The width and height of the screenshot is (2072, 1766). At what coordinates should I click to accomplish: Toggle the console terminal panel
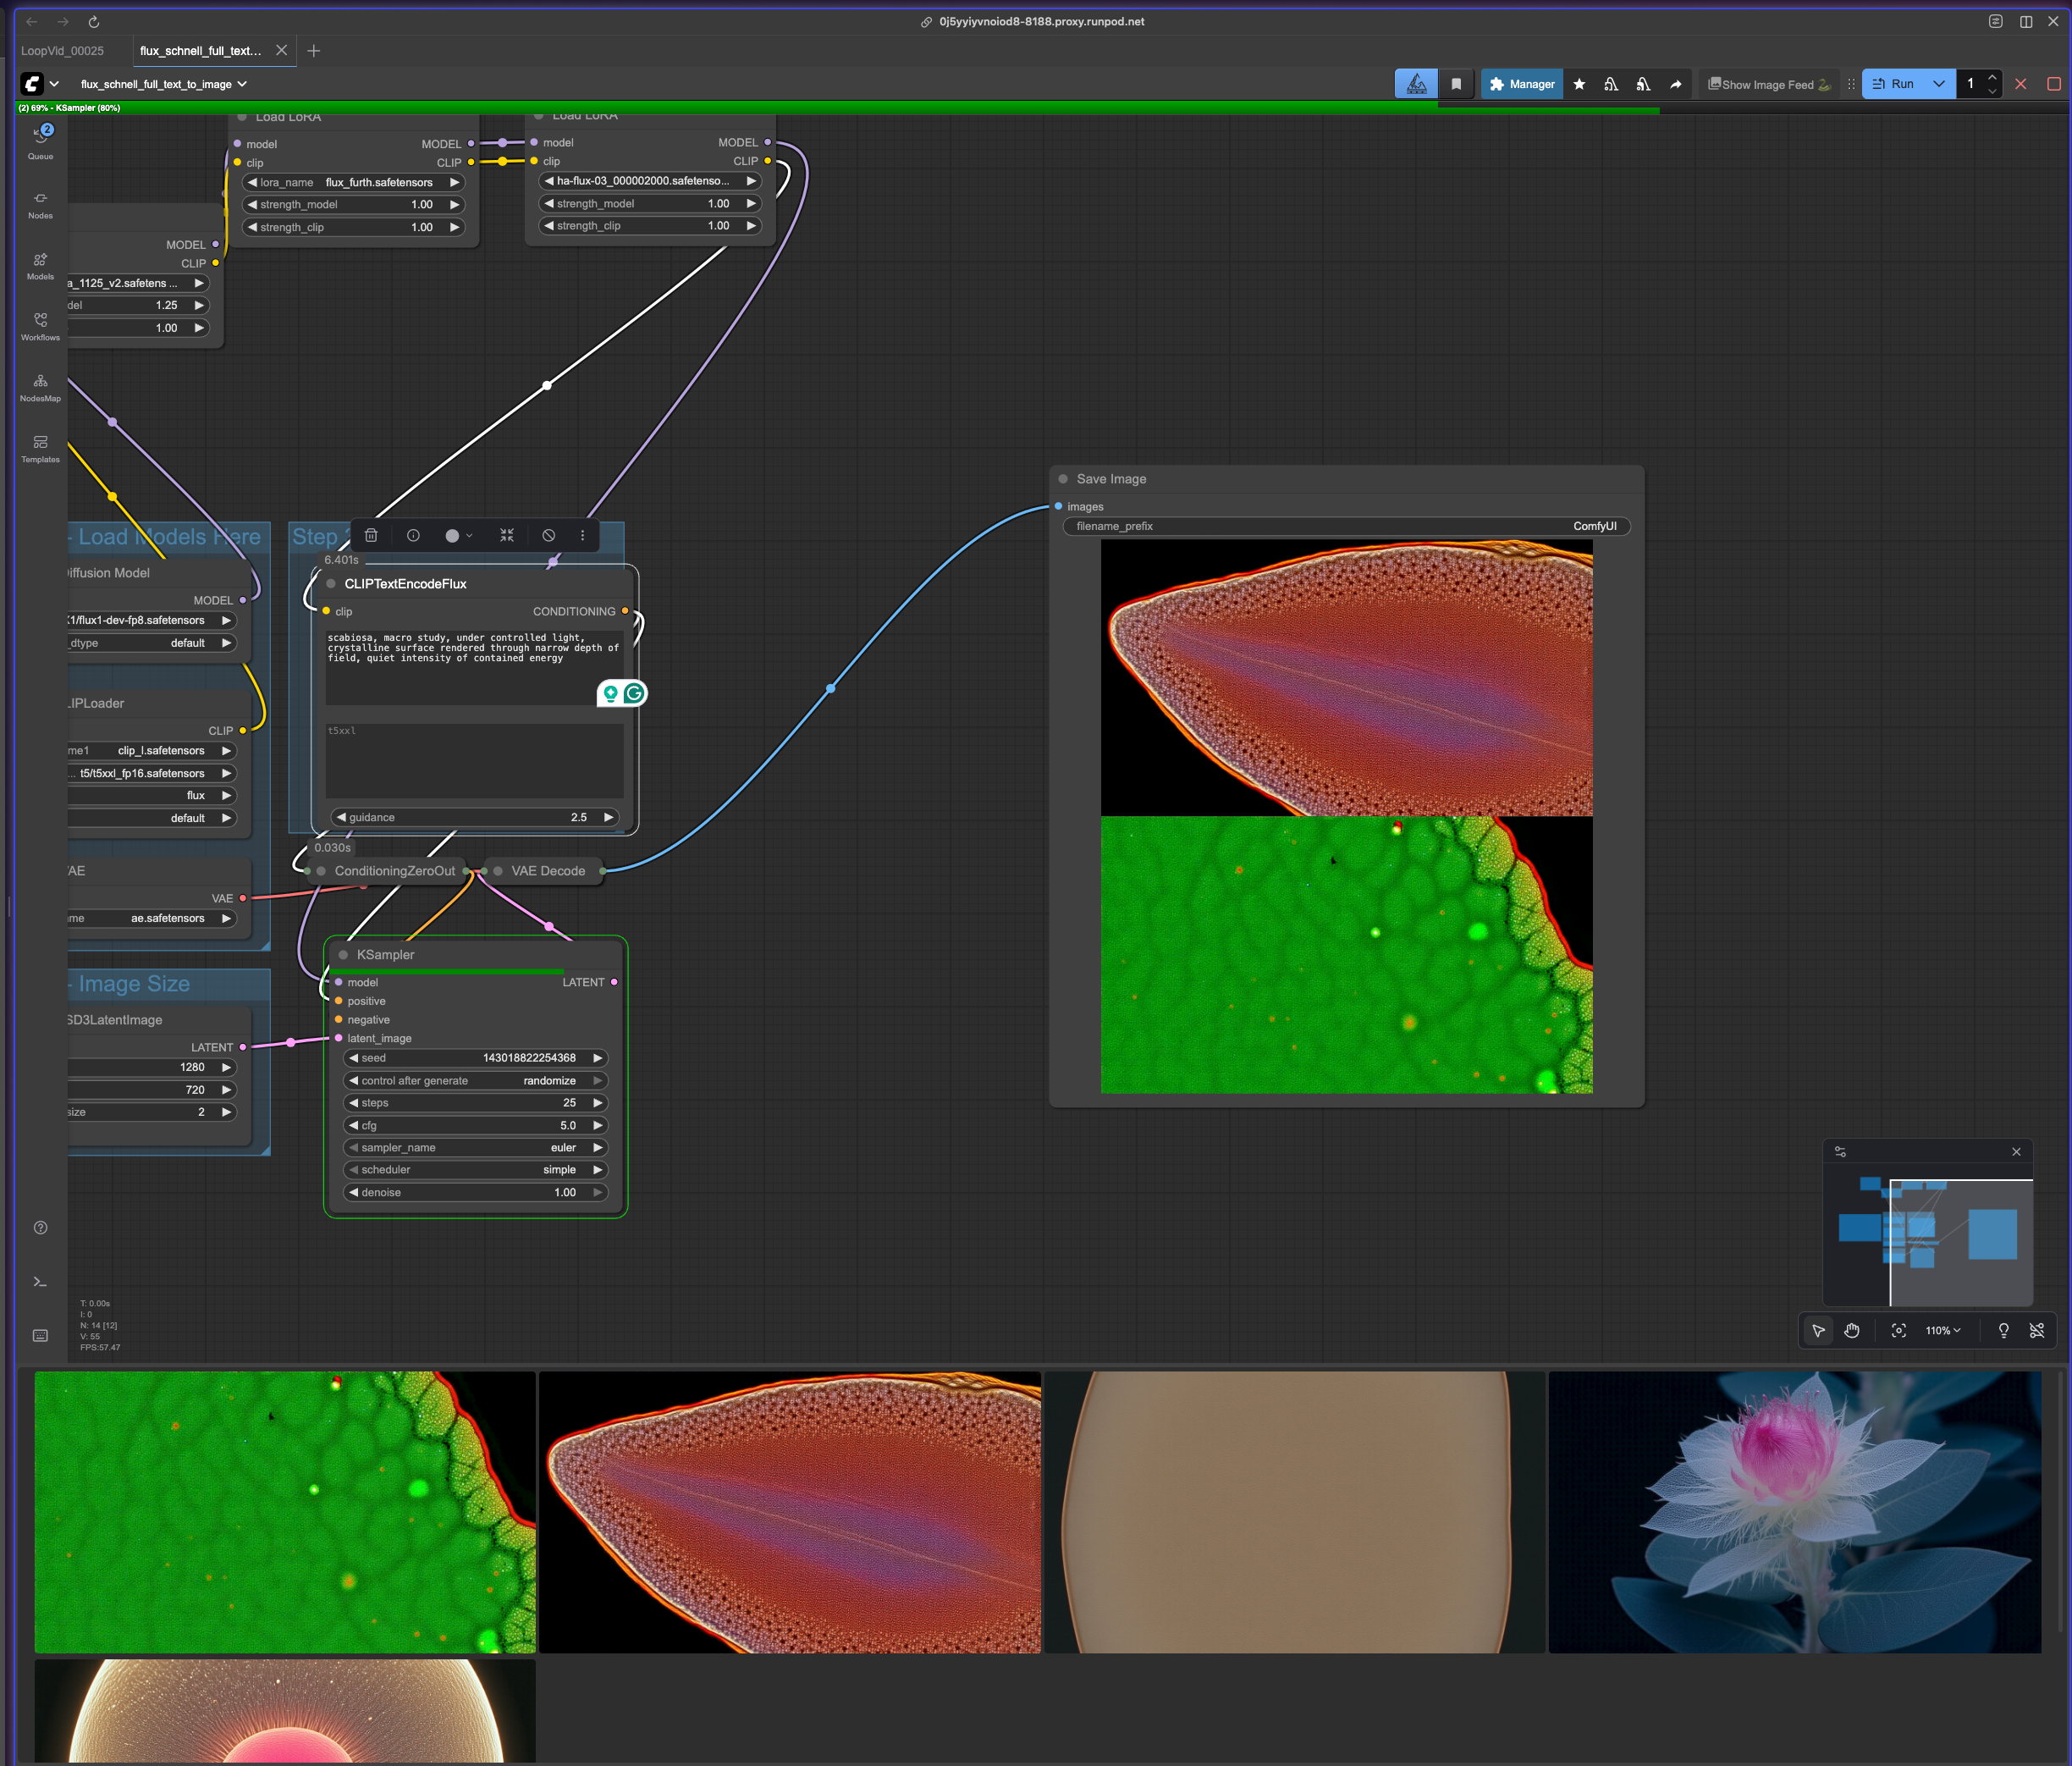pyautogui.click(x=41, y=1282)
